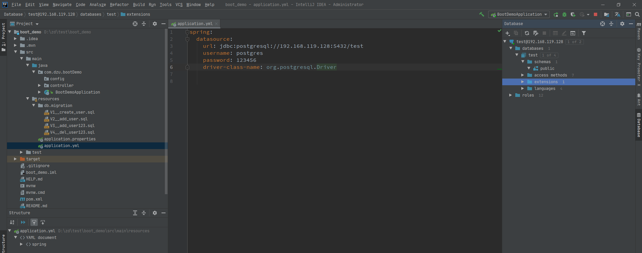Run with Coverage shield icon
This screenshot has width=642, height=253.
pyautogui.click(x=573, y=14)
